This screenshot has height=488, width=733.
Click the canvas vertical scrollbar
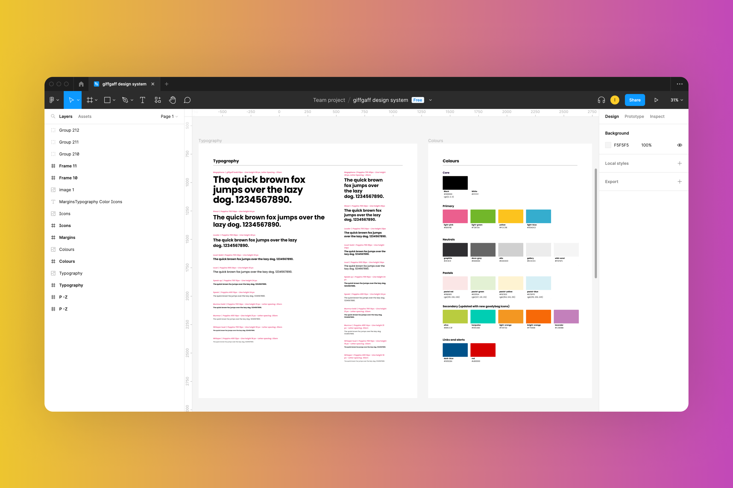click(x=596, y=223)
